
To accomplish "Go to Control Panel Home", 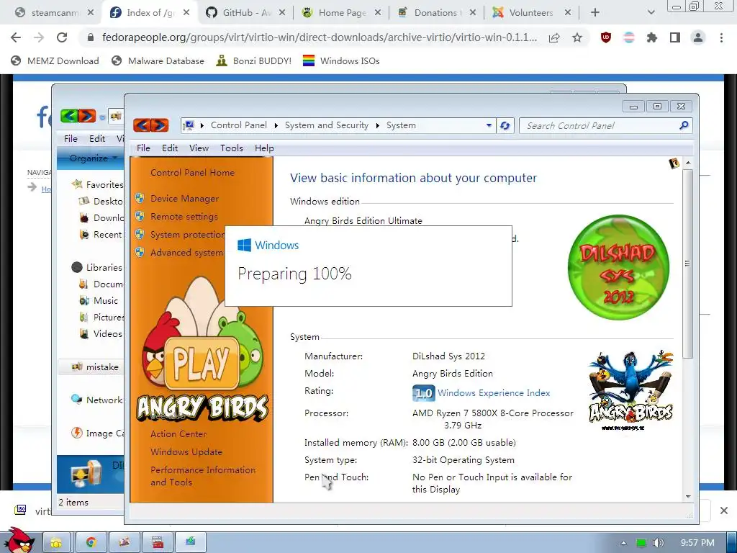I will click(192, 173).
